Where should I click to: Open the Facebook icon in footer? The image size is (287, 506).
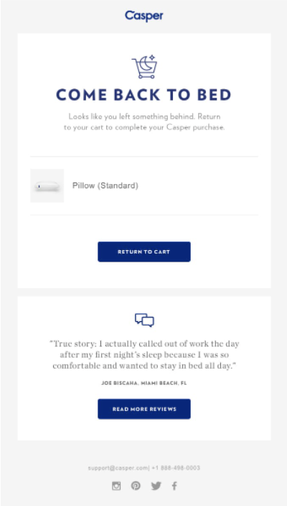tap(174, 486)
